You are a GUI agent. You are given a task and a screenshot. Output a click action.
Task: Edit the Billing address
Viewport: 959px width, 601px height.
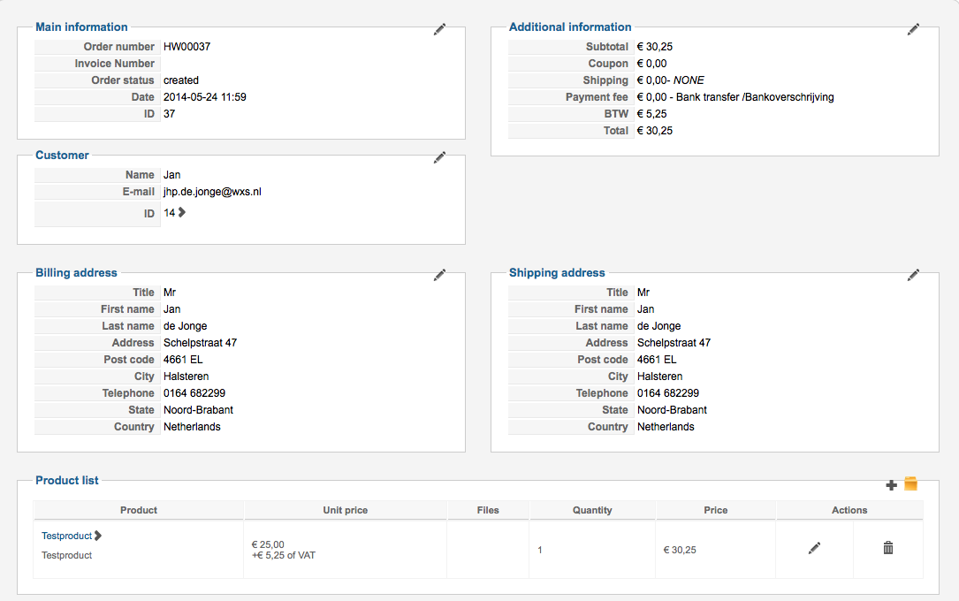click(439, 275)
